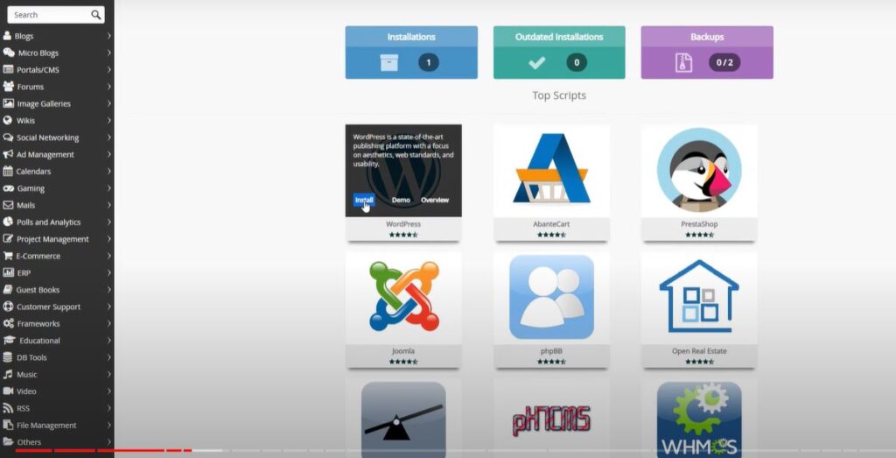The image size is (896, 458).
Task: Click the Top Scripts heading
Action: coord(559,95)
